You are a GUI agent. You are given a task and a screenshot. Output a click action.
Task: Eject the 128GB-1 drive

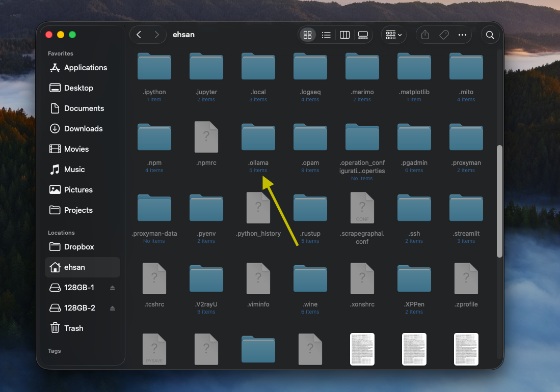point(112,288)
